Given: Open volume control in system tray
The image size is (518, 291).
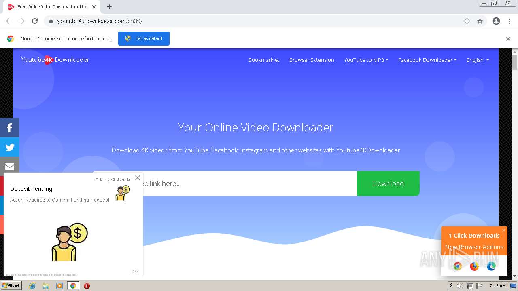Looking at the screenshot, I should pos(460,286).
